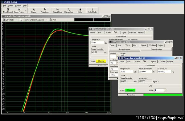The image size is (185, 121).
Task: Click the green Change color button
Action: tap(130, 90)
